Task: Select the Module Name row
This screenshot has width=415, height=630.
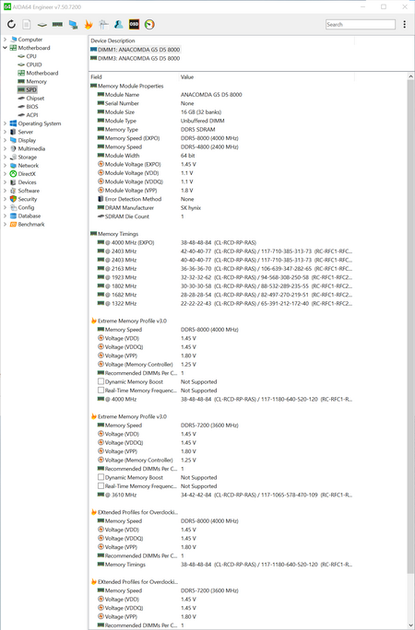Action: click(x=220, y=95)
